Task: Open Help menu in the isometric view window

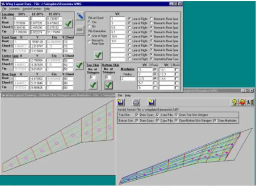Action: tap(128, 95)
